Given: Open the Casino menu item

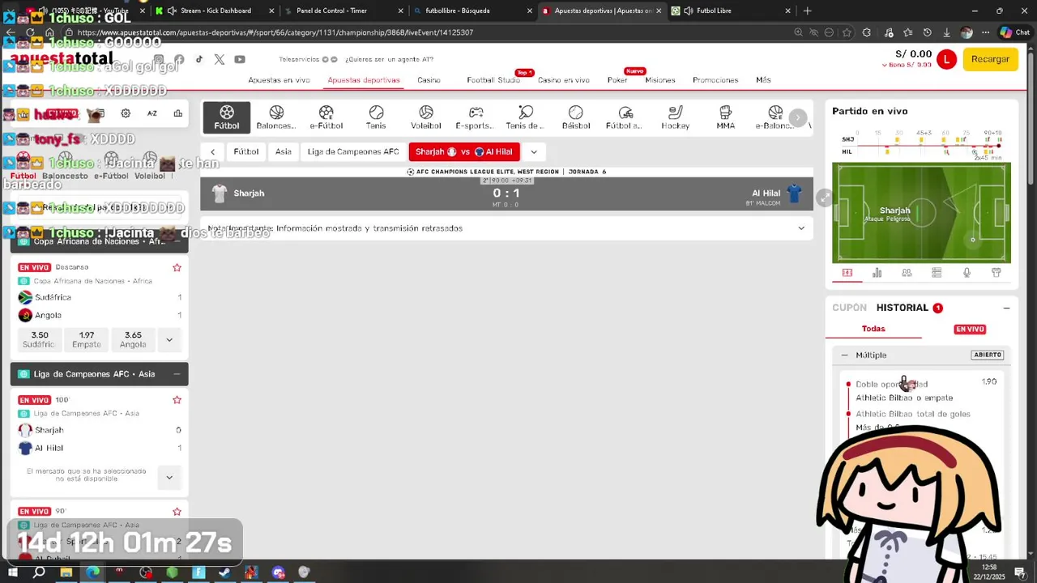Looking at the screenshot, I should [429, 80].
